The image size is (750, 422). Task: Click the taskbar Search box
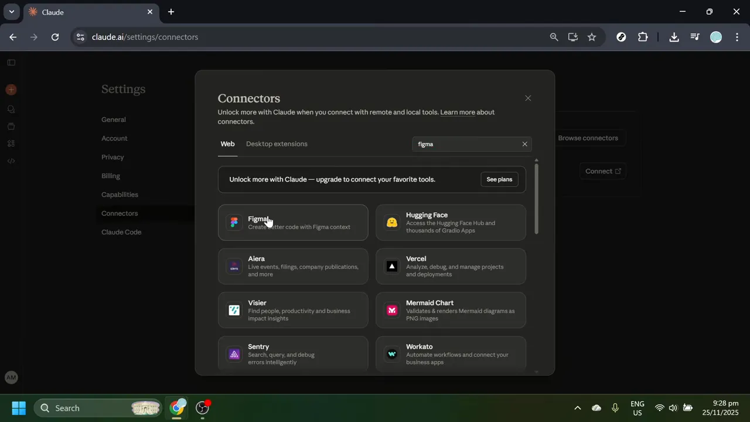[98, 408]
